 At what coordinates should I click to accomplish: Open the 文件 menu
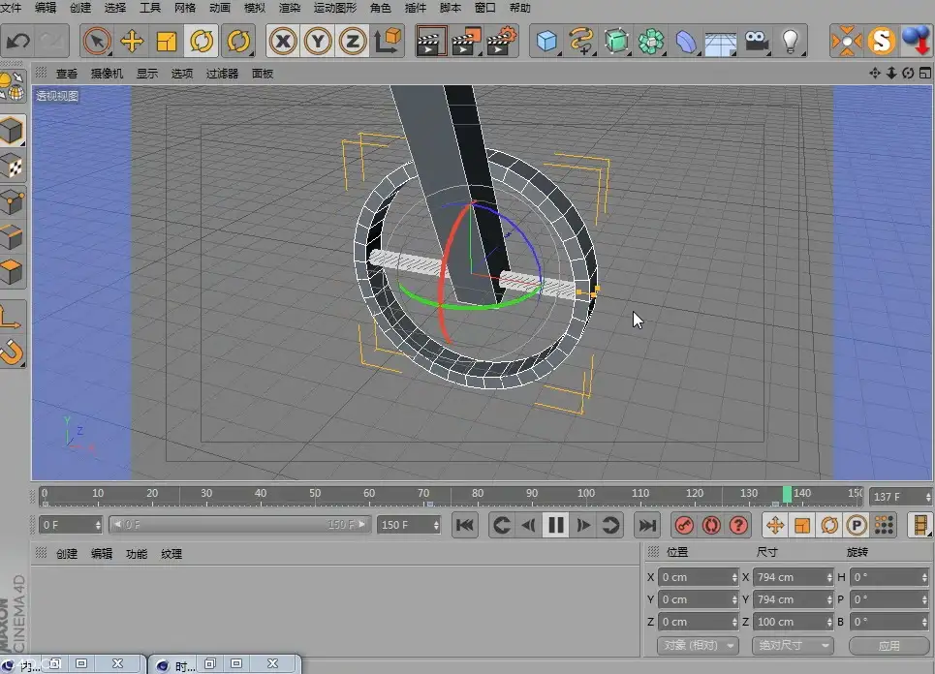(x=11, y=8)
